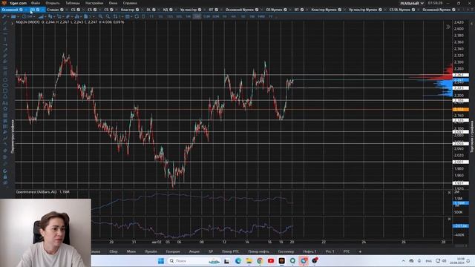Select the 15M timeframe button
Image resolution: width=475 pixels, height=267 pixels.
(206, 16)
